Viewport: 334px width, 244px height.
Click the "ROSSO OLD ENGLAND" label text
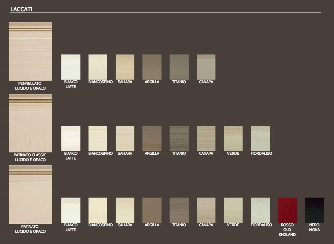(287, 230)
